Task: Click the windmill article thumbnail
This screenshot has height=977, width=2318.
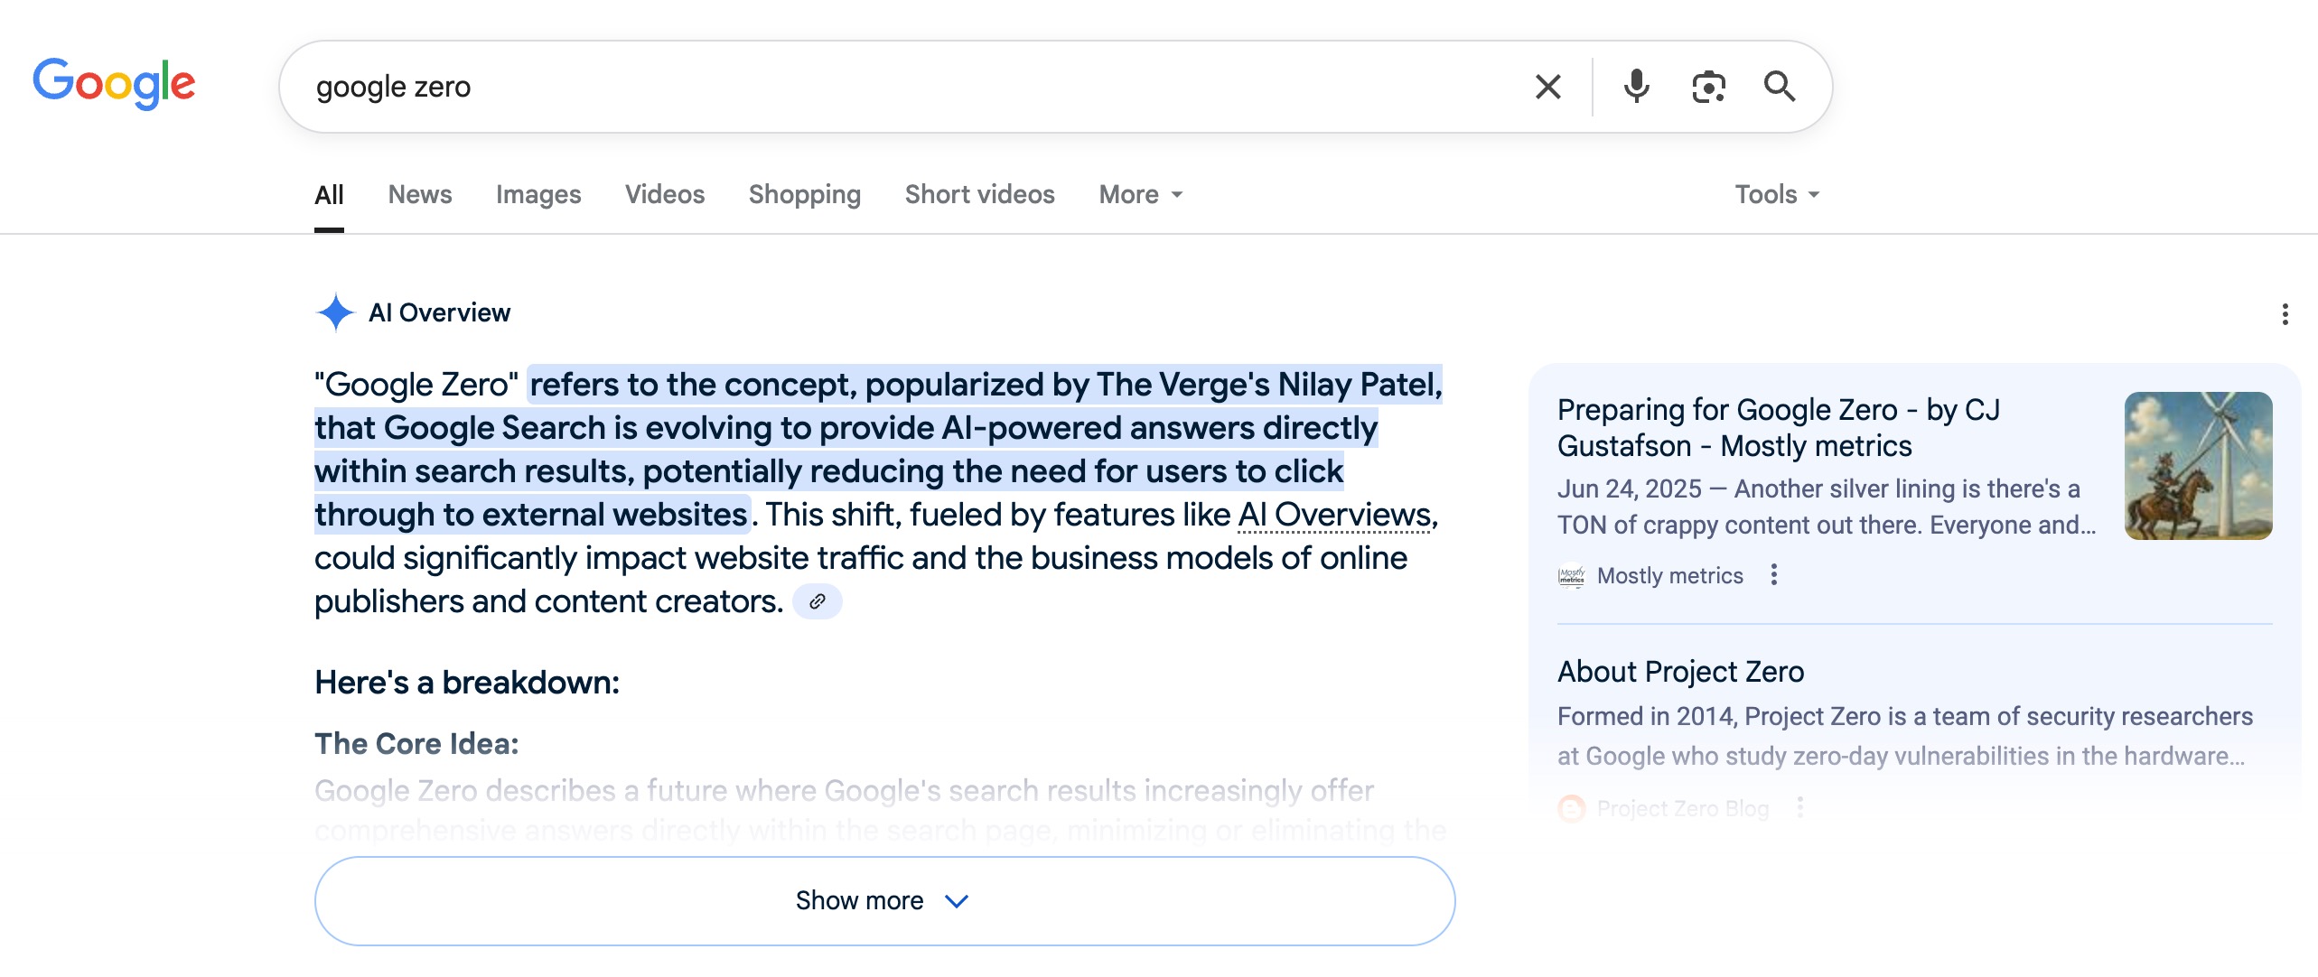Action: point(2198,466)
